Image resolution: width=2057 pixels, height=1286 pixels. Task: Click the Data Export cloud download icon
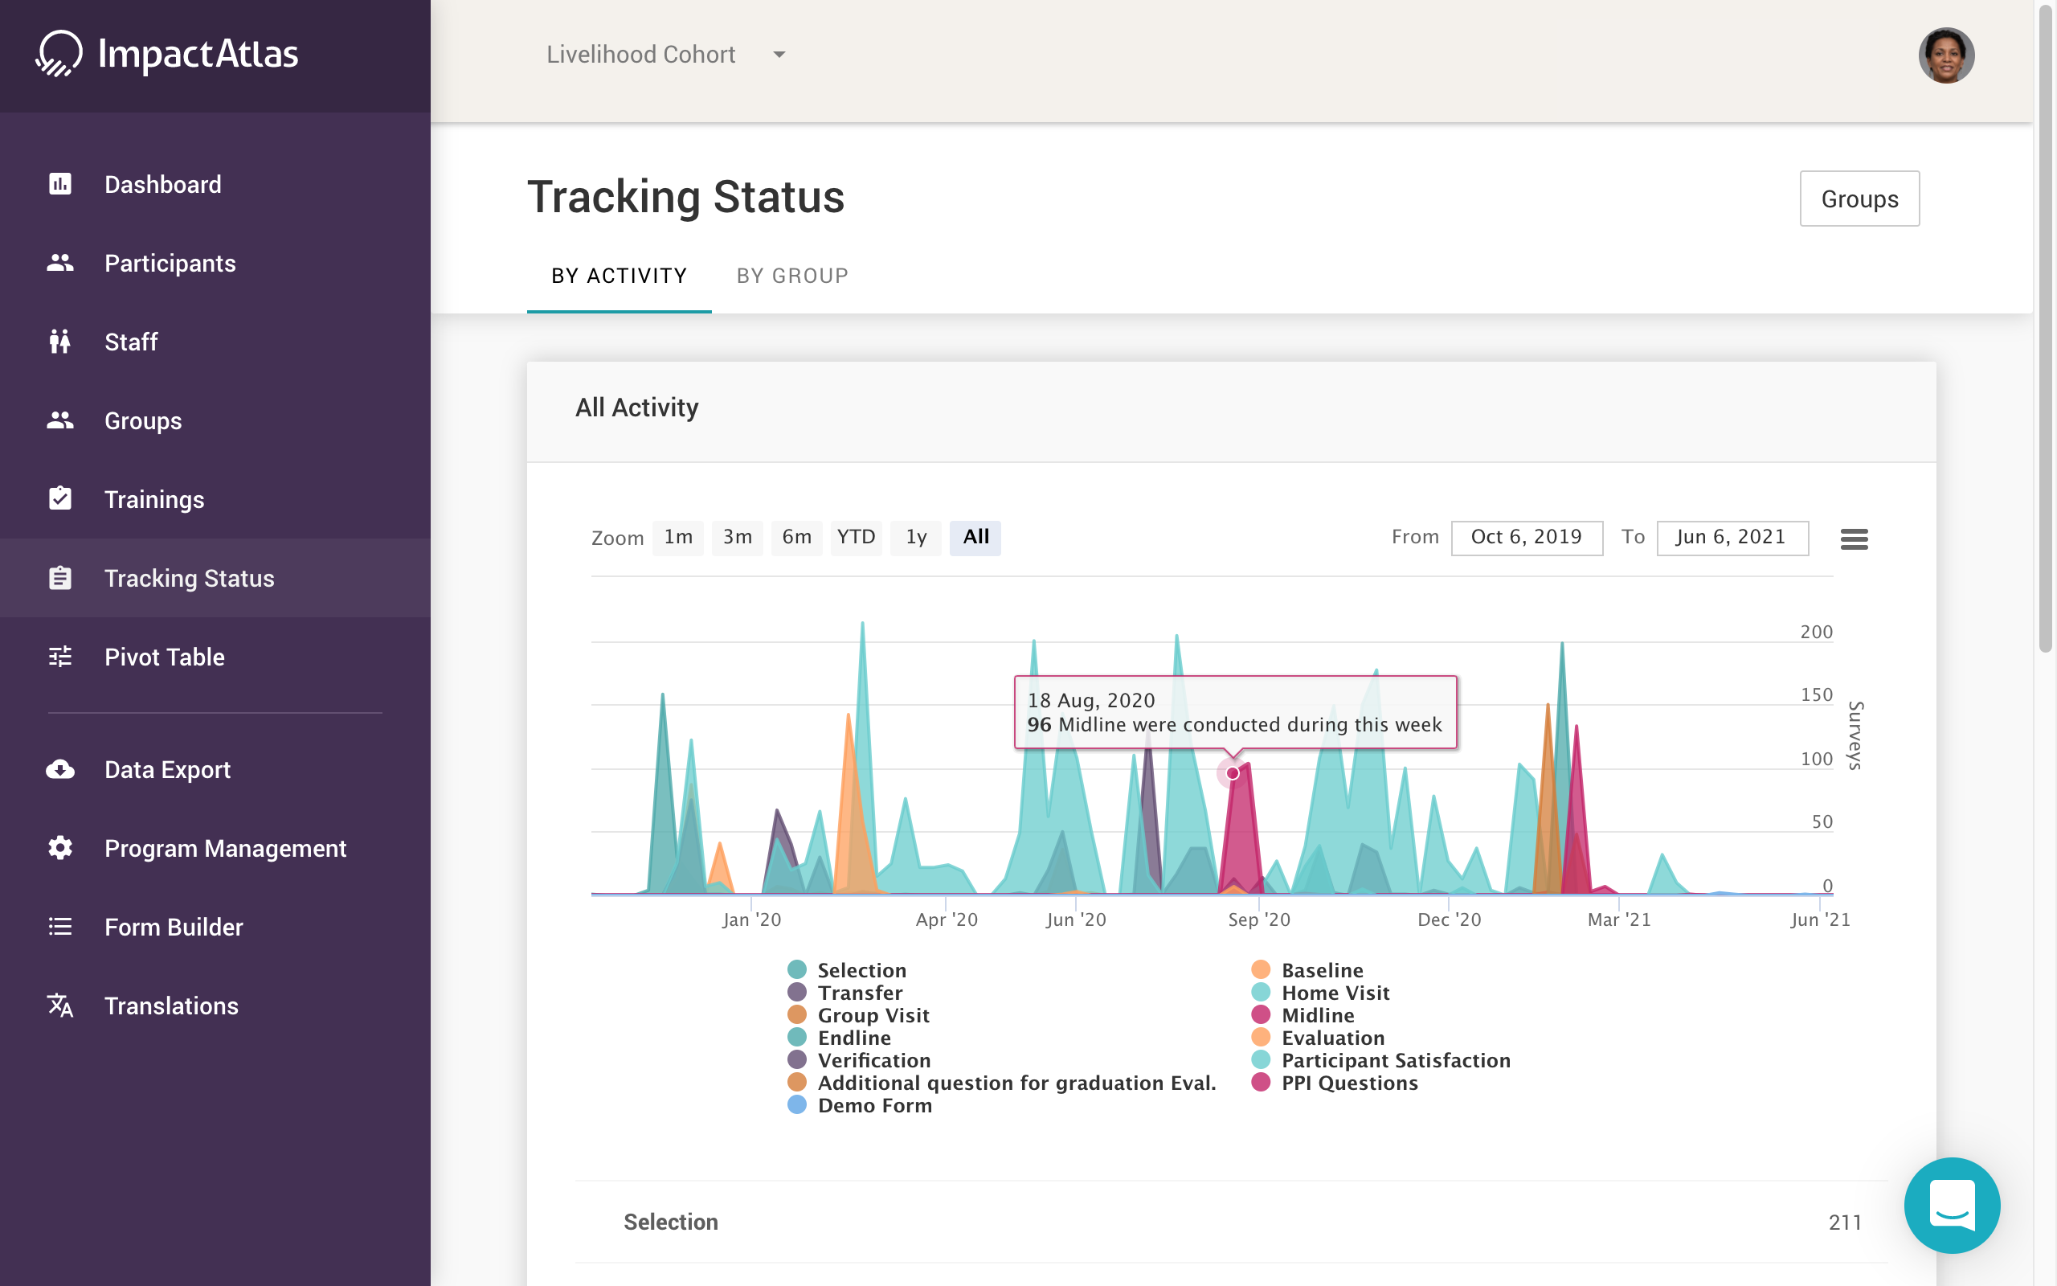pyautogui.click(x=59, y=769)
